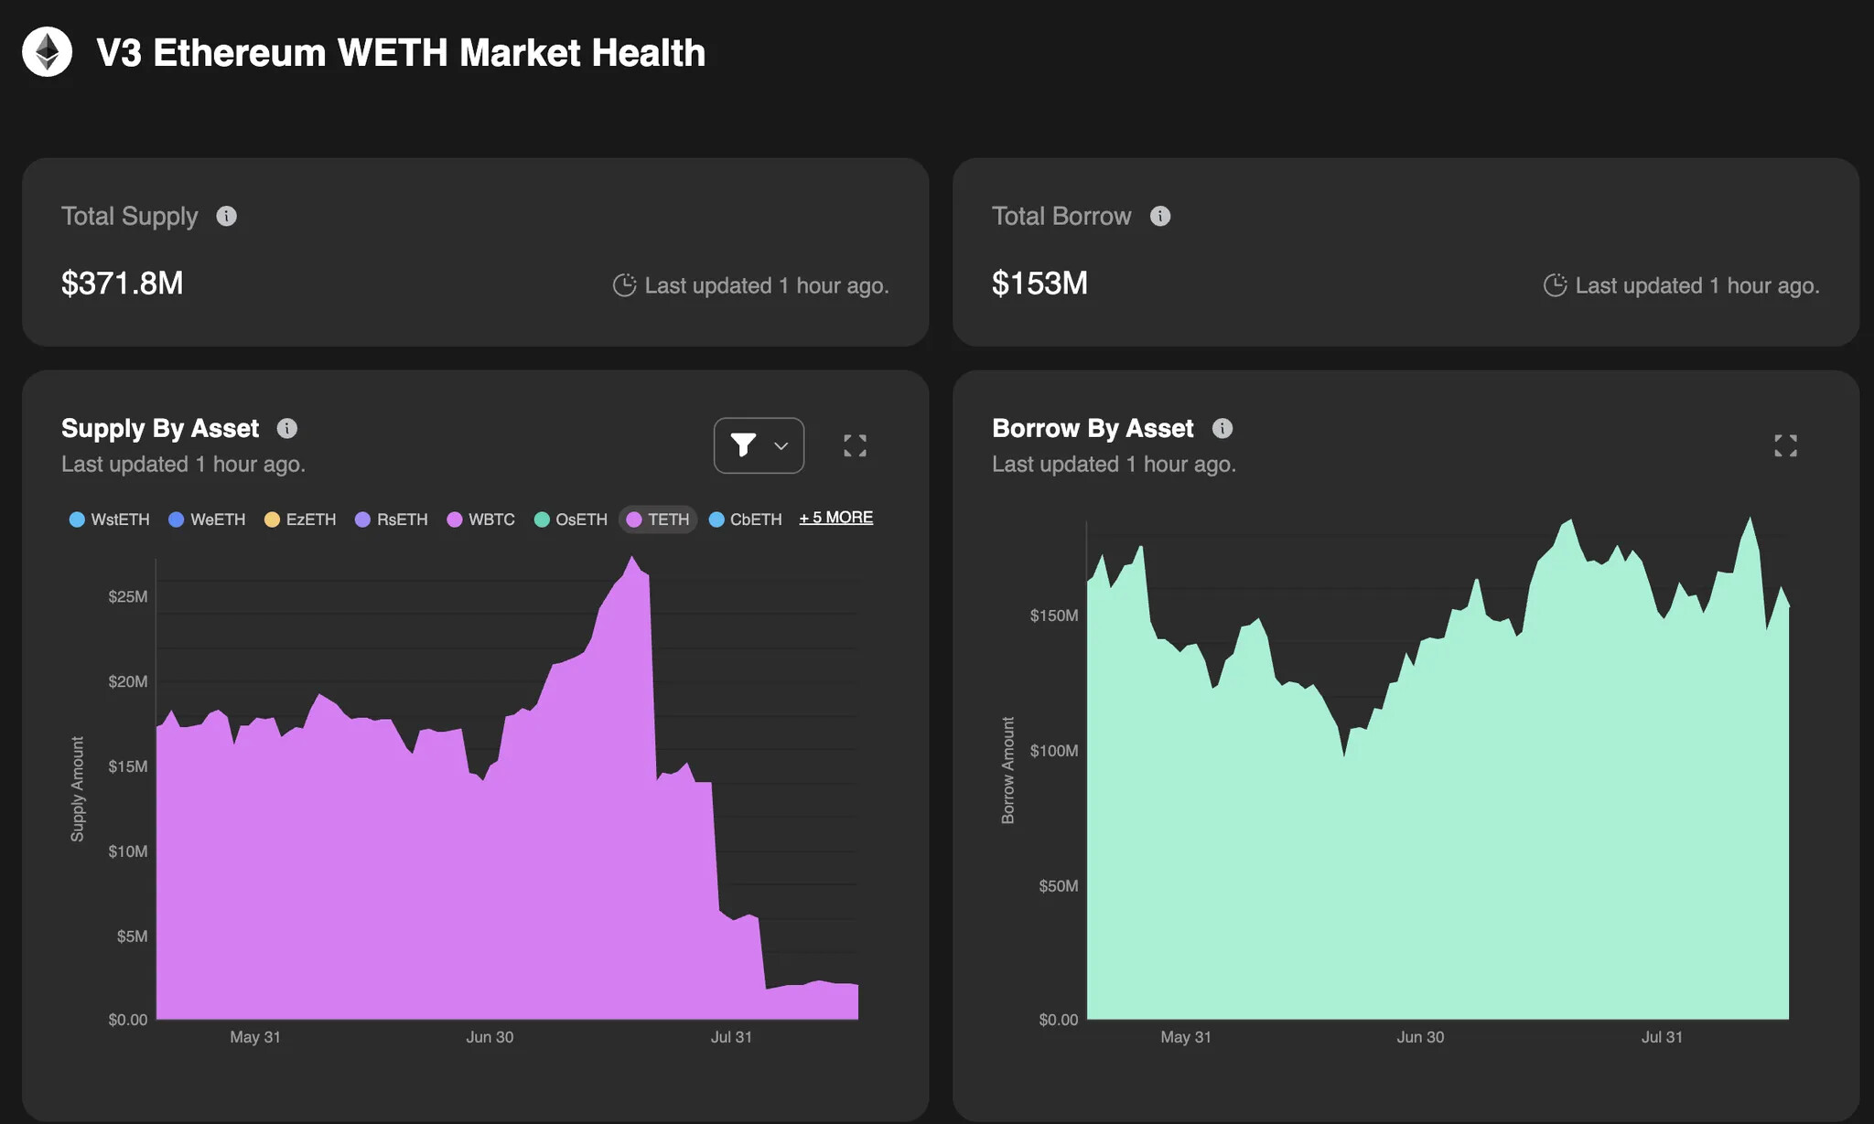Expand Supply By Asset chart fullscreen
Screen dimensions: 1874x1124
click(855, 445)
